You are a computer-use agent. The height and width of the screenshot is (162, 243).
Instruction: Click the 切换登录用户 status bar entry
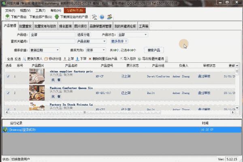(21, 159)
